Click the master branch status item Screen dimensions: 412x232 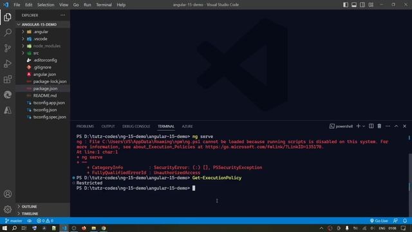14,220
